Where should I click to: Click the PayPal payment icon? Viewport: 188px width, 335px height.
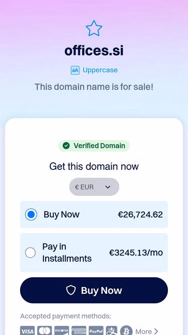coord(96,330)
